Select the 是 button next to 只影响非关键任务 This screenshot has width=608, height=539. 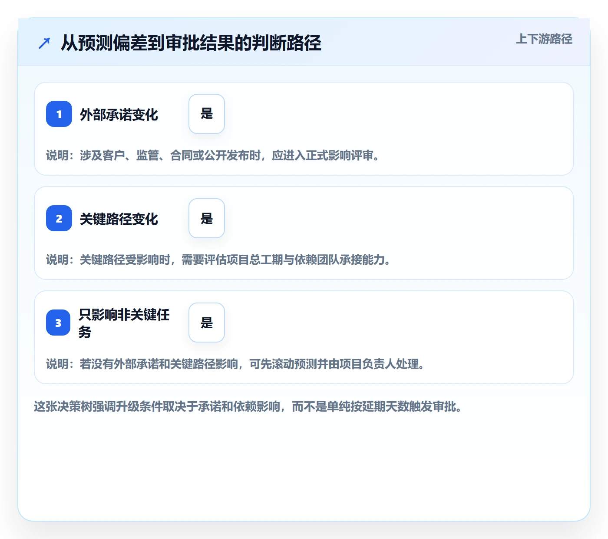[x=207, y=323]
